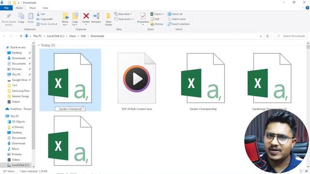Select Quick access in navigation pane
The image size is (310, 174).
[x=16, y=47]
